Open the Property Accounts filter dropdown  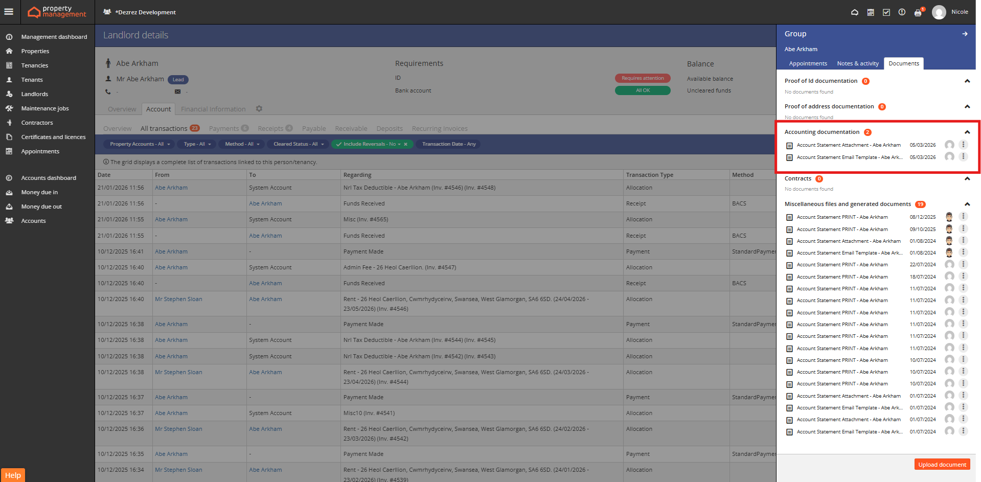point(139,144)
